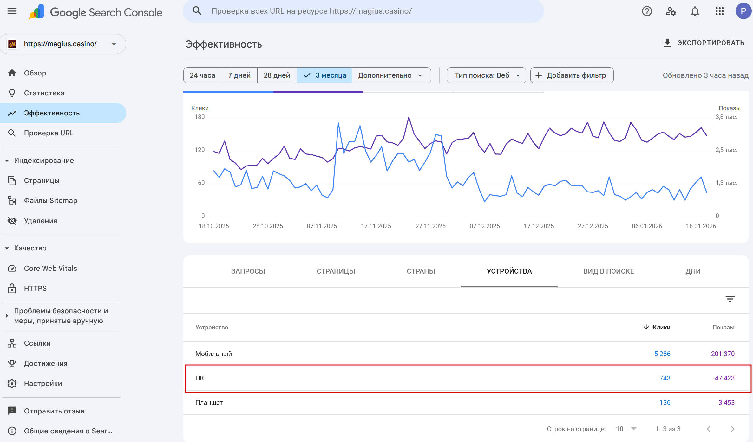
Task: Click the table filter rows icon
Action: coord(730,299)
